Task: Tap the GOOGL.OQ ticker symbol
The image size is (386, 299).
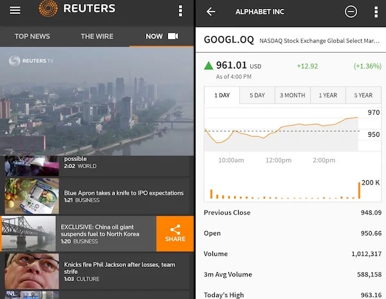Action: [x=229, y=40]
